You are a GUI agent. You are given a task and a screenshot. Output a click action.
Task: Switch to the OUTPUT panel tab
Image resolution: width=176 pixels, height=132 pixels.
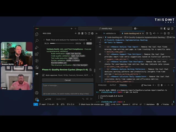click(x=113, y=85)
